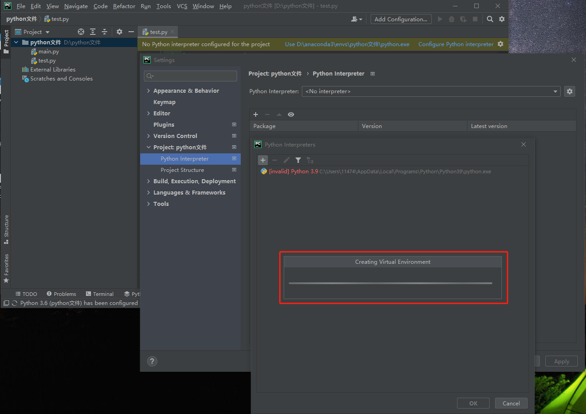Expand Editor settings section
The width and height of the screenshot is (586, 414).
click(148, 114)
